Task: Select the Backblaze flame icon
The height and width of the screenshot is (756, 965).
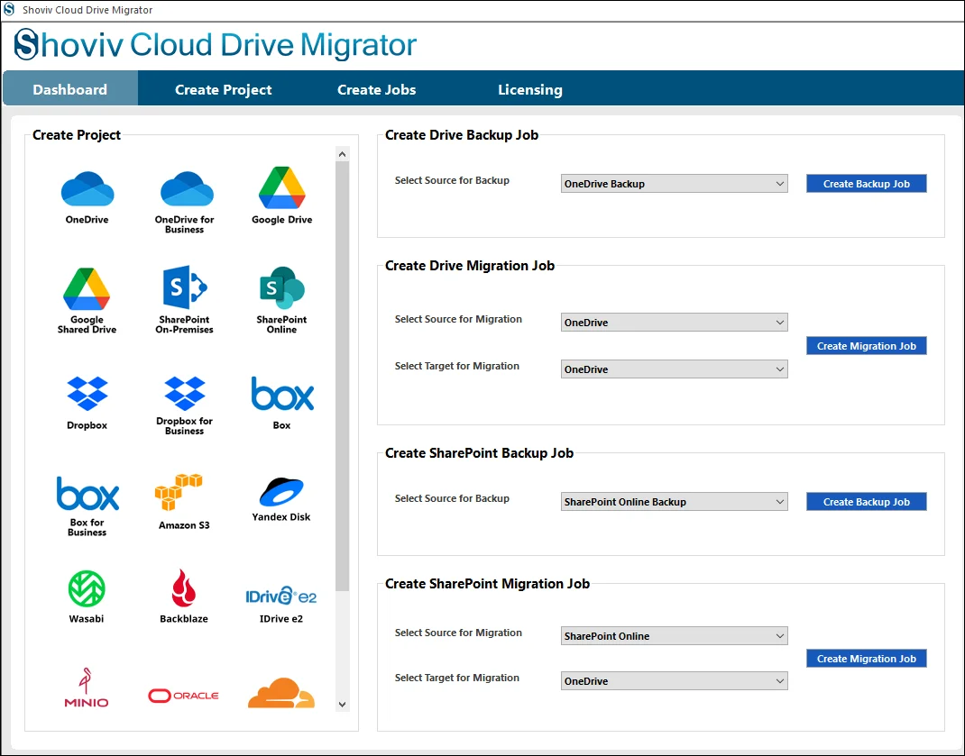Action: point(183,588)
